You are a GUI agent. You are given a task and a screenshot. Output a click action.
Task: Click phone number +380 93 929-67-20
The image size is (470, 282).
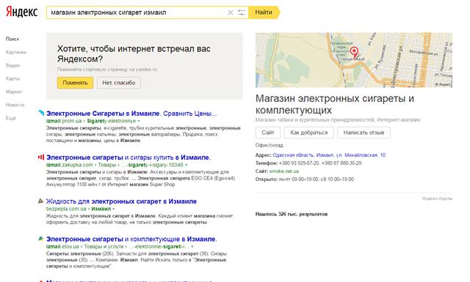tap(299, 163)
